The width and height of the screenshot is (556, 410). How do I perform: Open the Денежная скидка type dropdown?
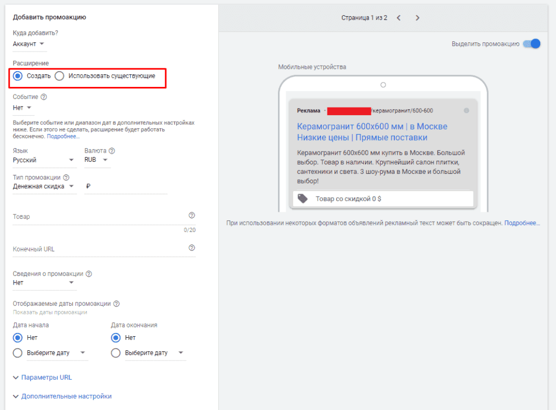(x=43, y=186)
